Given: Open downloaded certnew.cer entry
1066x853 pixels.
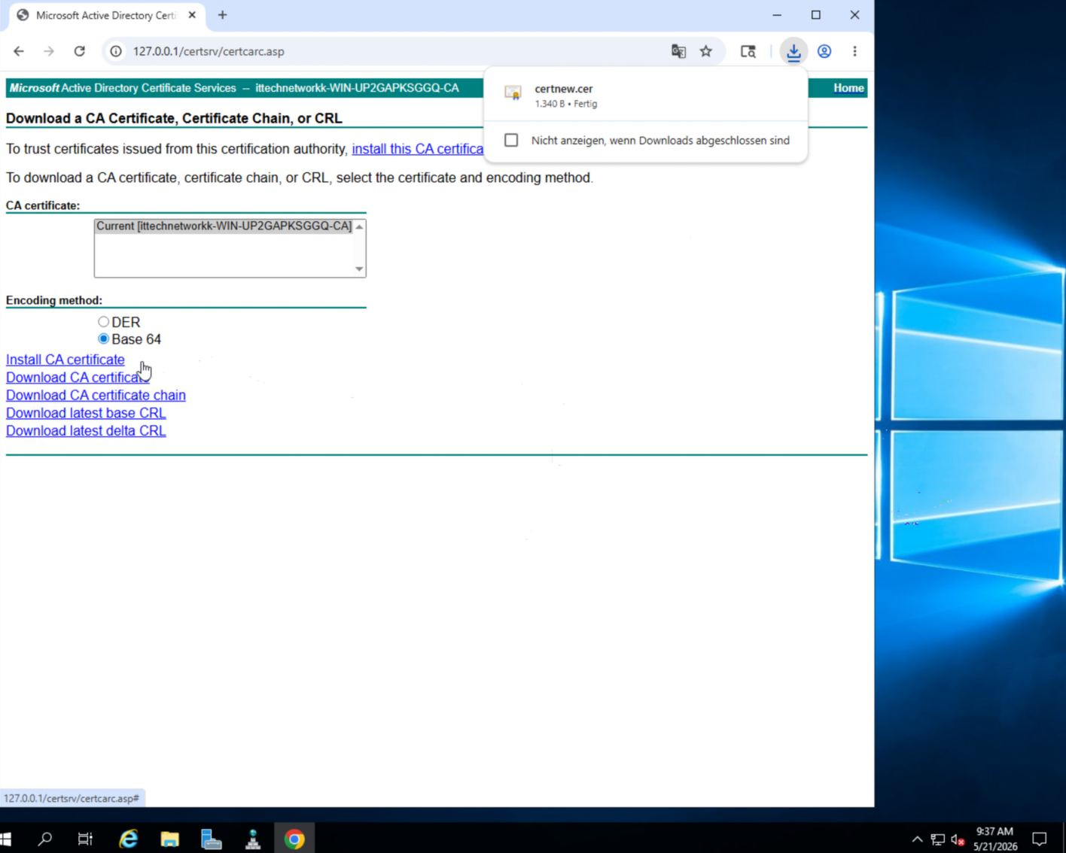Looking at the screenshot, I should [x=646, y=95].
